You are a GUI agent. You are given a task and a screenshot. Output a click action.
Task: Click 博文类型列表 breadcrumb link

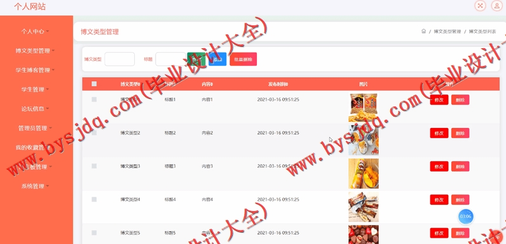482,32
